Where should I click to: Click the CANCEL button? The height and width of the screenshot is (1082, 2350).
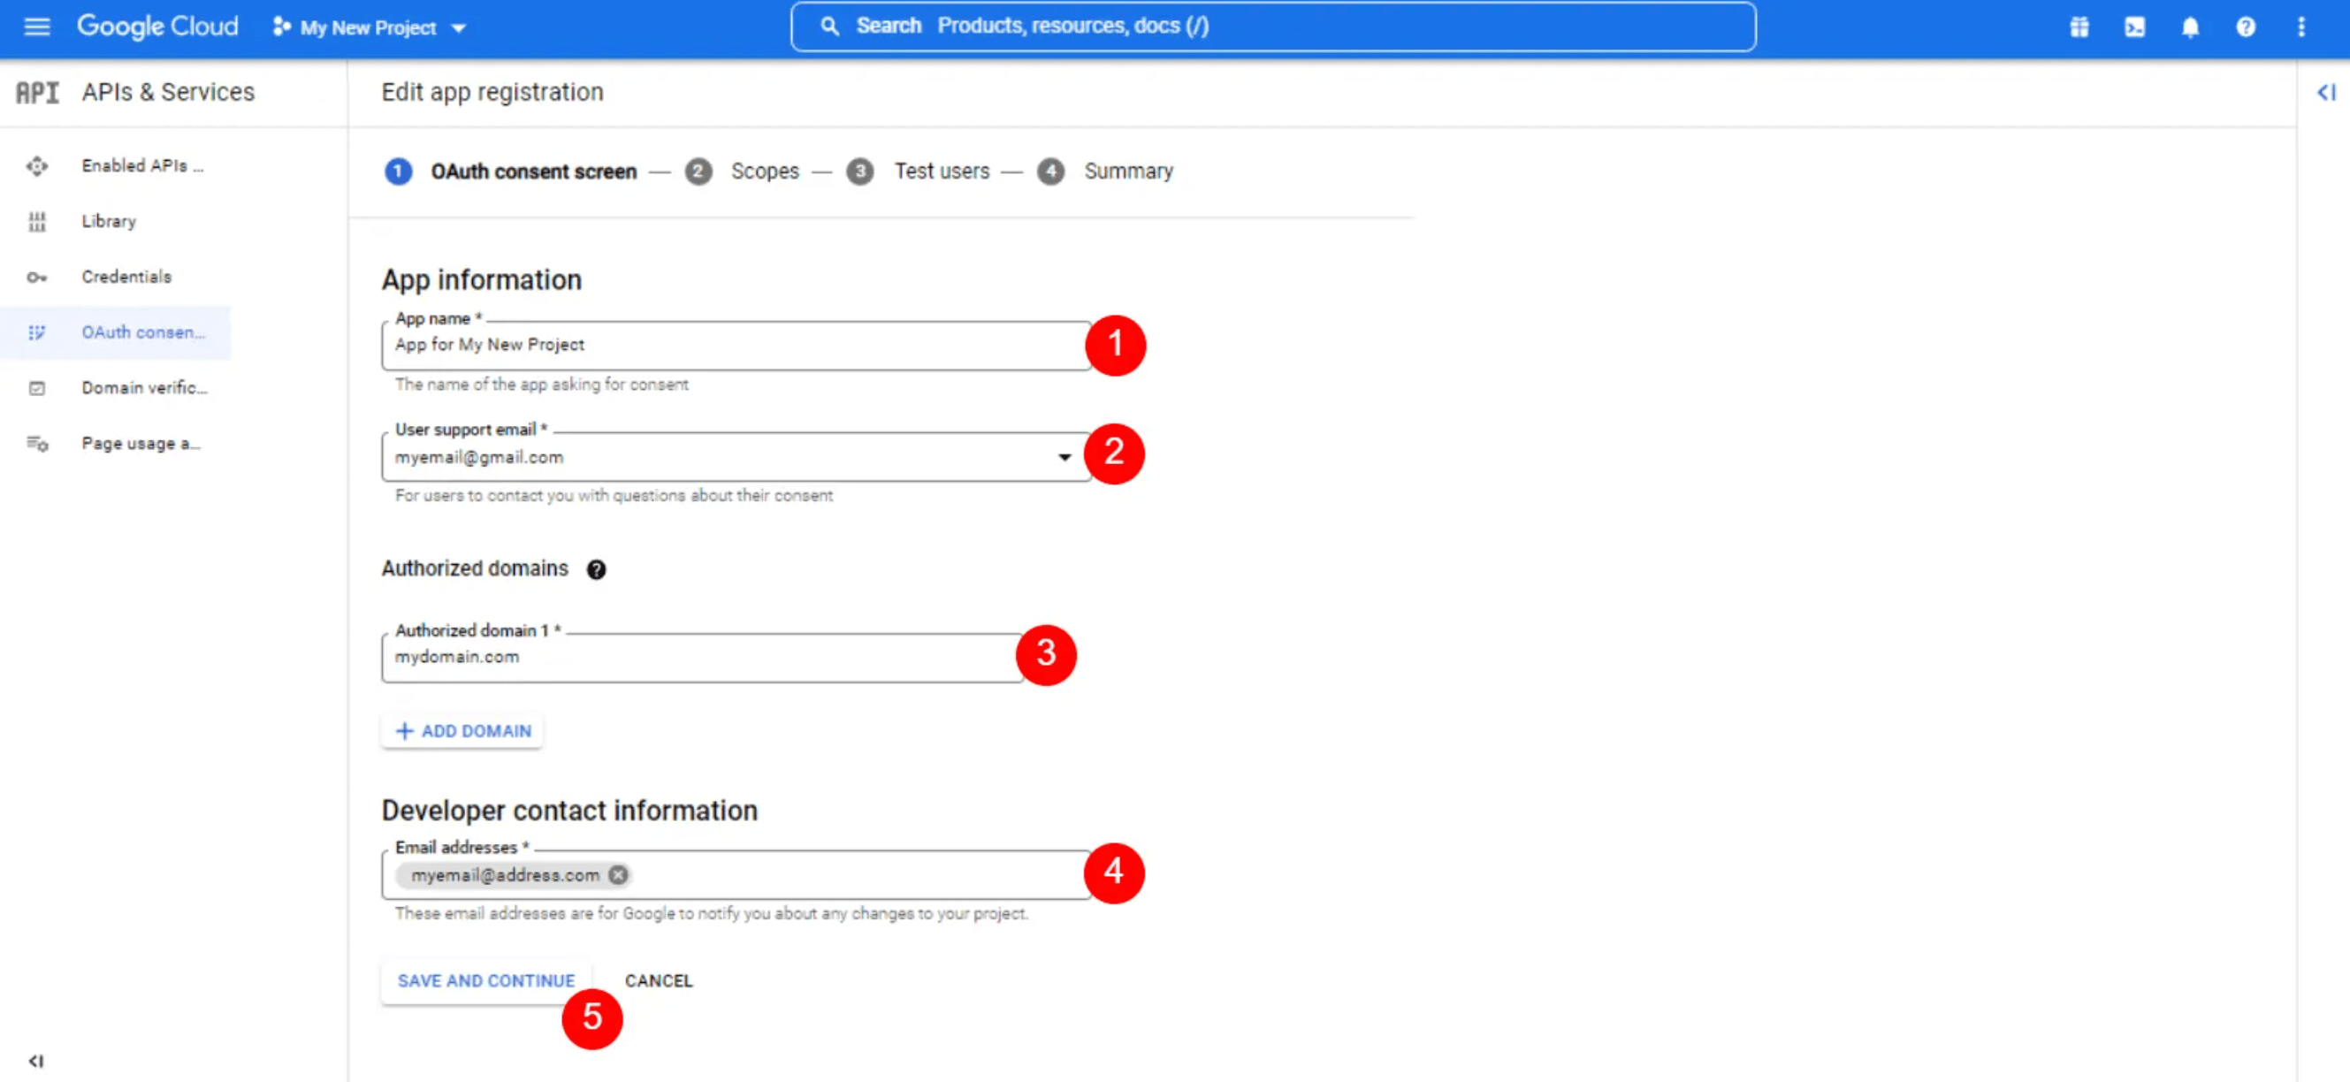pyautogui.click(x=659, y=980)
